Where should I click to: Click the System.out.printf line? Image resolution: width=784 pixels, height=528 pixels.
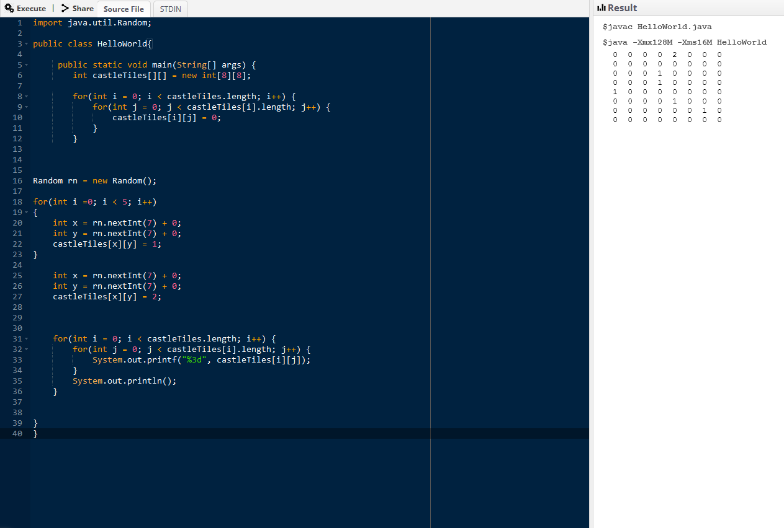click(202, 360)
